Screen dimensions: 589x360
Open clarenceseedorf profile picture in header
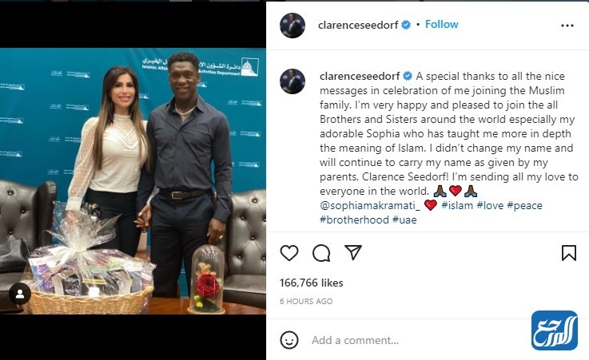click(x=293, y=26)
